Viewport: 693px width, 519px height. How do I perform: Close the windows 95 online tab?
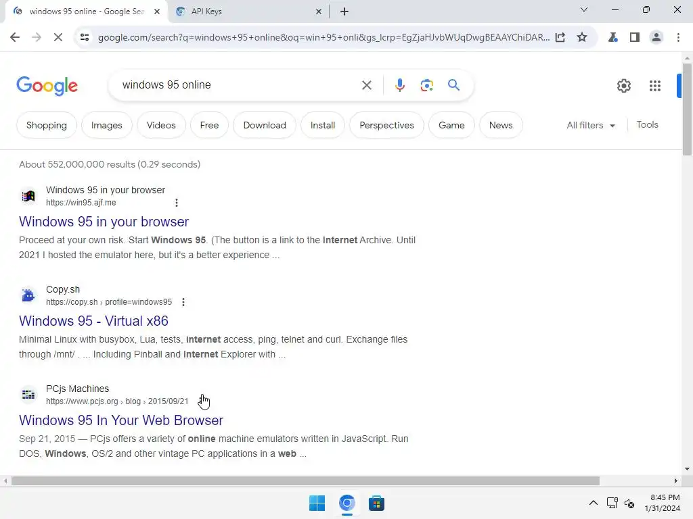pyautogui.click(x=157, y=11)
